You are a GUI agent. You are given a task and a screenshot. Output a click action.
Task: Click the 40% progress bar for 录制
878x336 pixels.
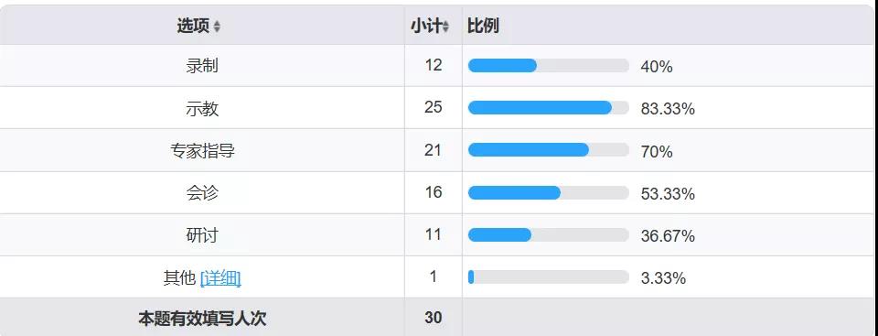point(549,66)
